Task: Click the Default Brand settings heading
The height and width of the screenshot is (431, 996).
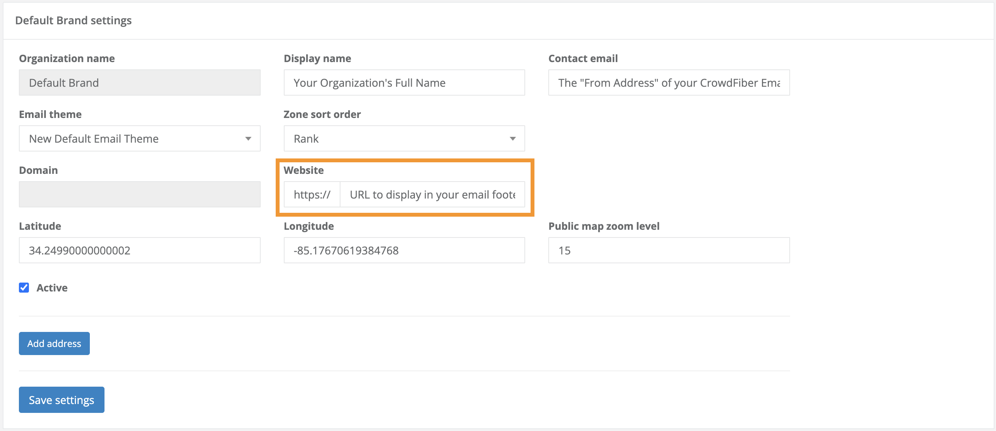Action: pyautogui.click(x=74, y=20)
